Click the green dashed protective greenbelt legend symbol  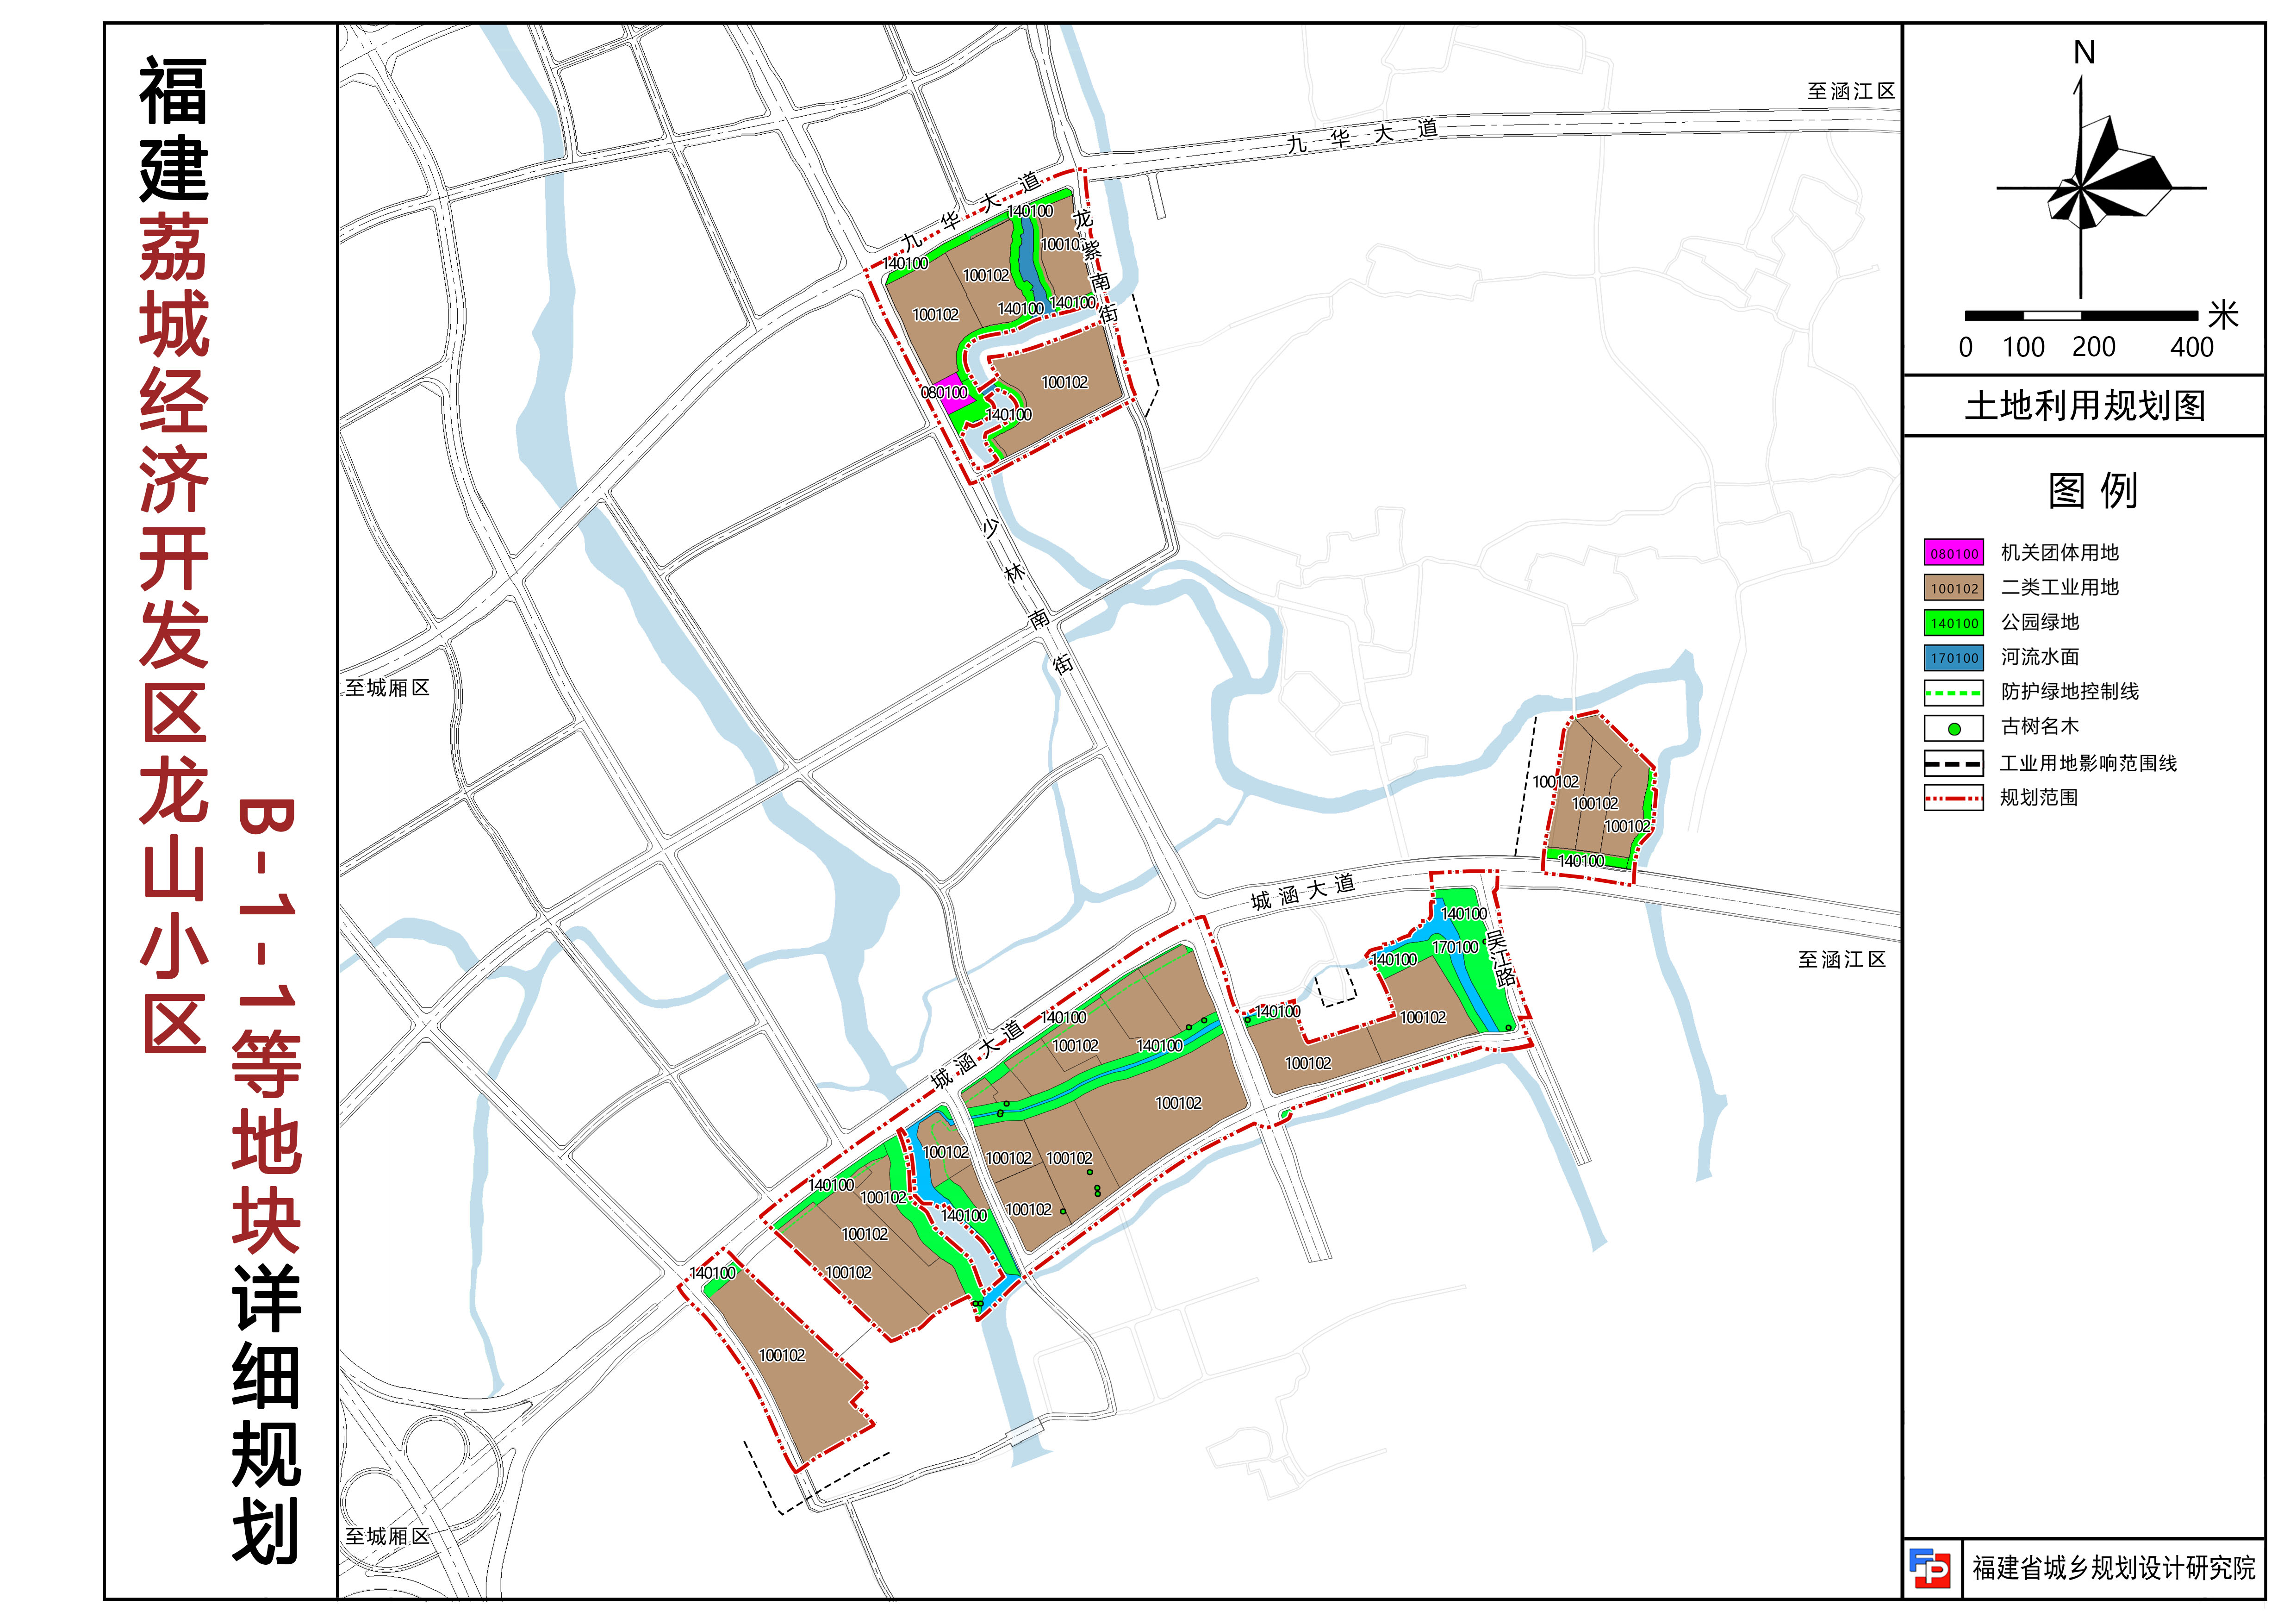point(1953,693)
